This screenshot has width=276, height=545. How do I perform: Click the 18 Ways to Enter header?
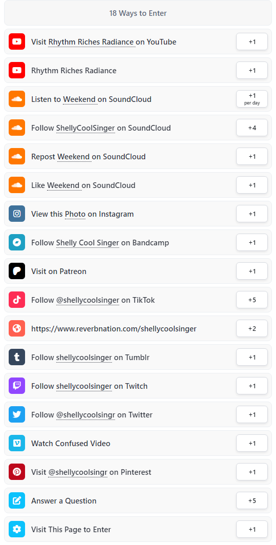coord(138,13)
